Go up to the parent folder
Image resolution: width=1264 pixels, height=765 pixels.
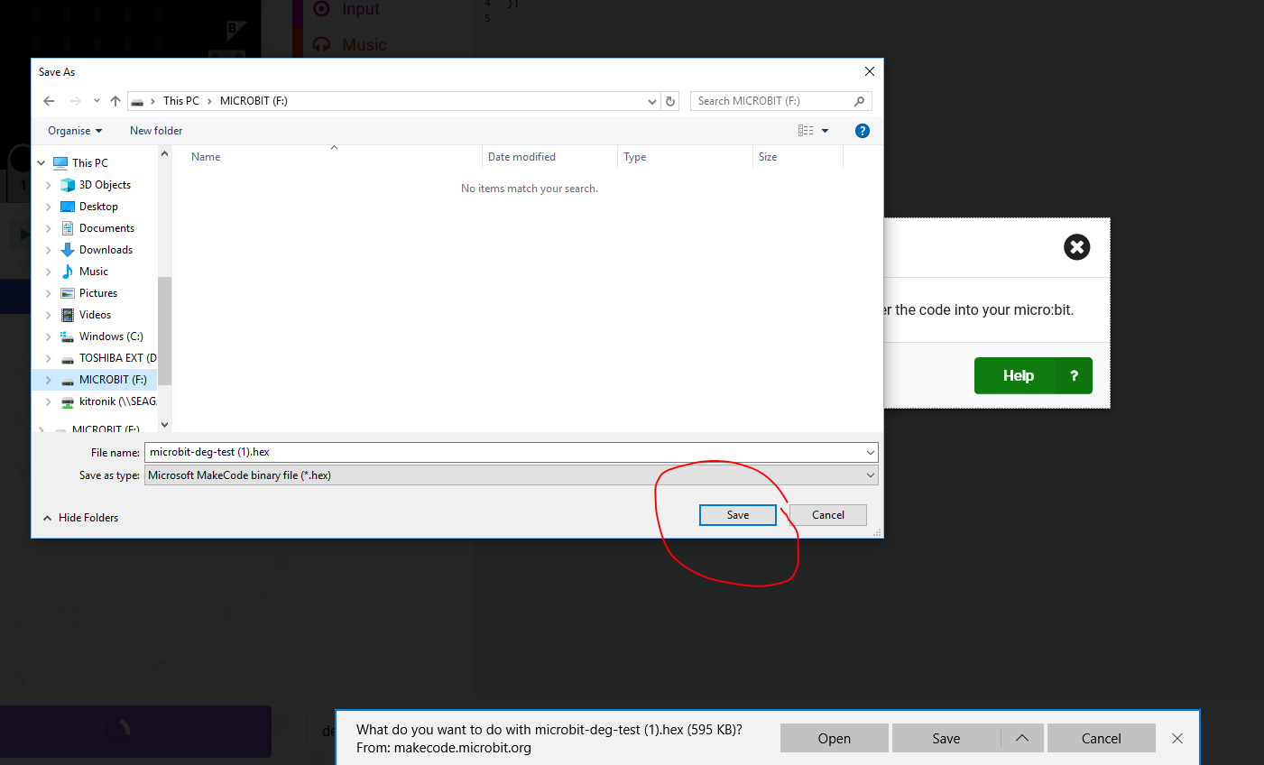[114, 101]
